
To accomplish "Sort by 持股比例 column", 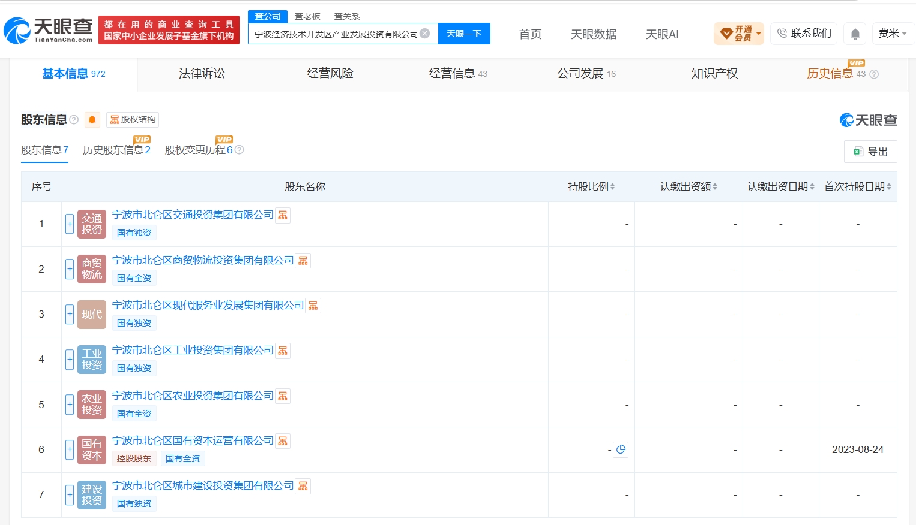I will pos(591,187).
